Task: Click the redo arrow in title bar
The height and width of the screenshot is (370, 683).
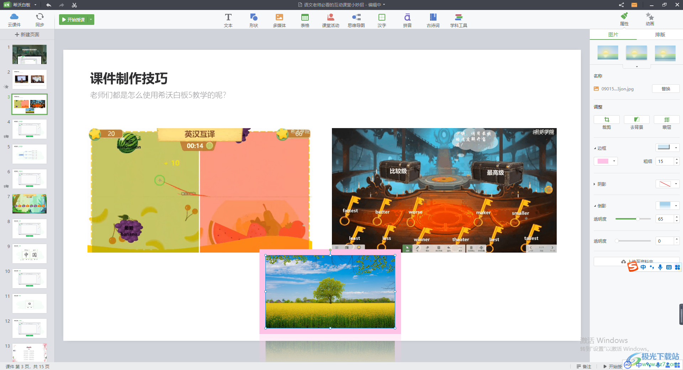Action: point(62,5)
